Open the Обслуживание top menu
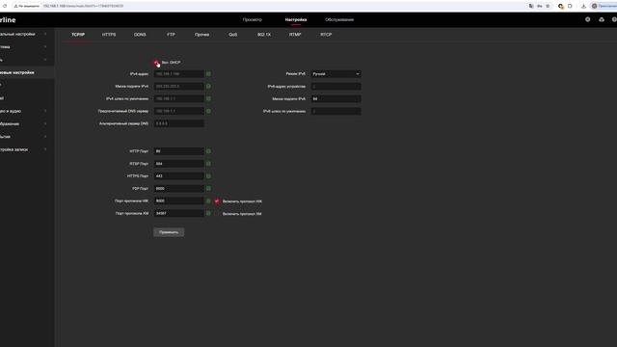 point(339,19)
